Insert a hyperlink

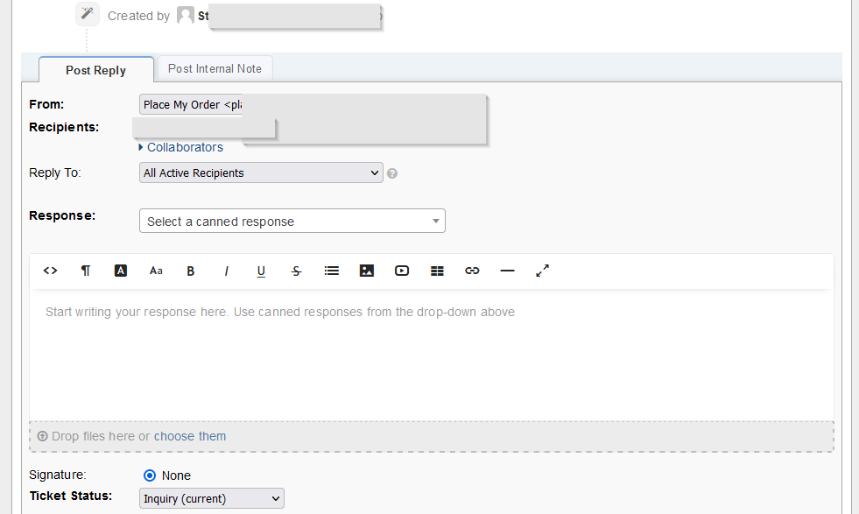pos(472,271)
